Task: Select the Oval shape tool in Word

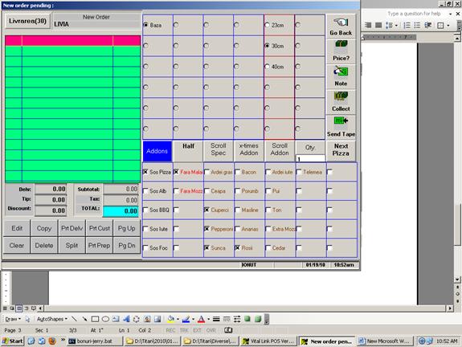Action: tap(105, 319)
